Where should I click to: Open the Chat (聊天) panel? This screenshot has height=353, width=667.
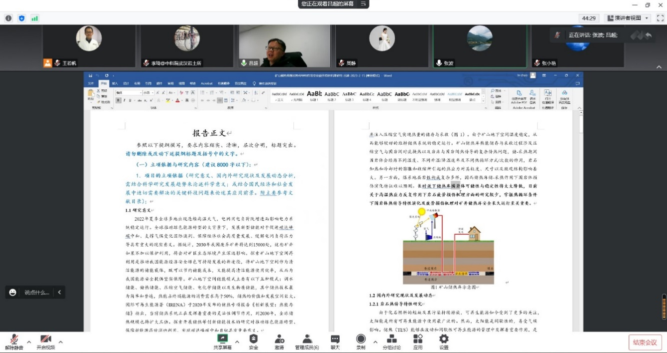335,341
